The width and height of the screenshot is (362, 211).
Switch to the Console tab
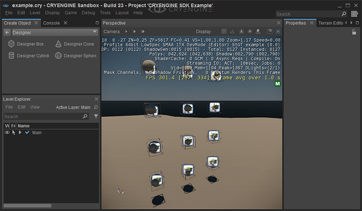point(51,23)
